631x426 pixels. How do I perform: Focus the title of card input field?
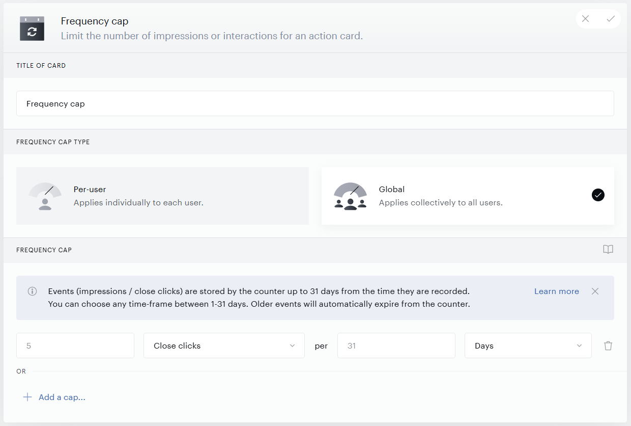[315, 103]
